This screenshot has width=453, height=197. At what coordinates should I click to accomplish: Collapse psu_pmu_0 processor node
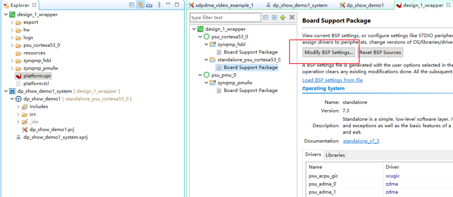(x=200, y=75)
